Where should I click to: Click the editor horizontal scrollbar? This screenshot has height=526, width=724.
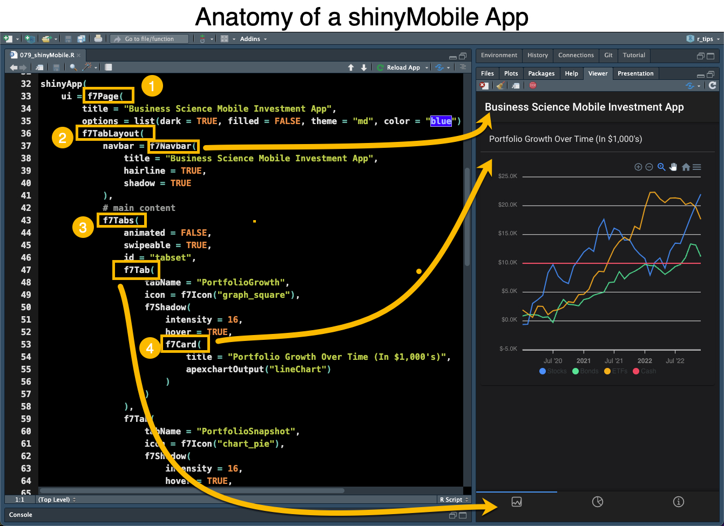coord(192,491)
